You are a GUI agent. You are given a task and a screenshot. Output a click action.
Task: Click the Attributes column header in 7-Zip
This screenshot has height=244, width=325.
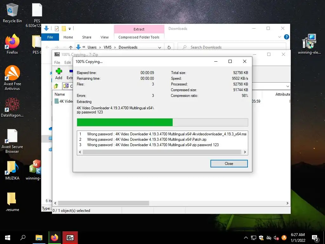[282, 94]
